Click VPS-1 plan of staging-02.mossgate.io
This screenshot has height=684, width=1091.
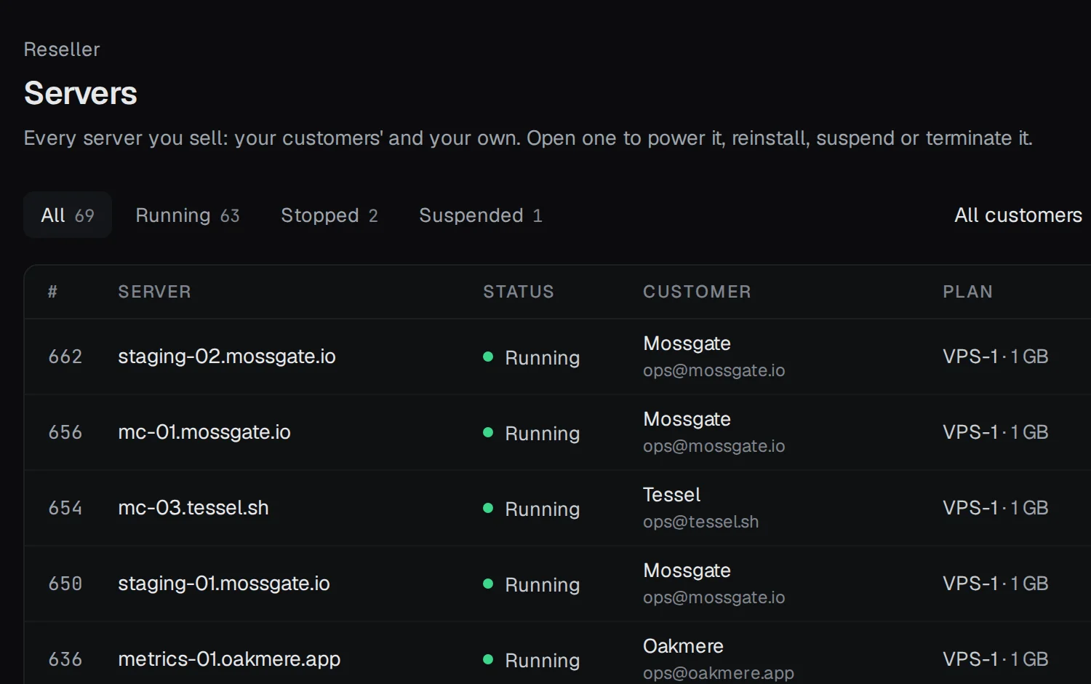click(x=996, y=357)
